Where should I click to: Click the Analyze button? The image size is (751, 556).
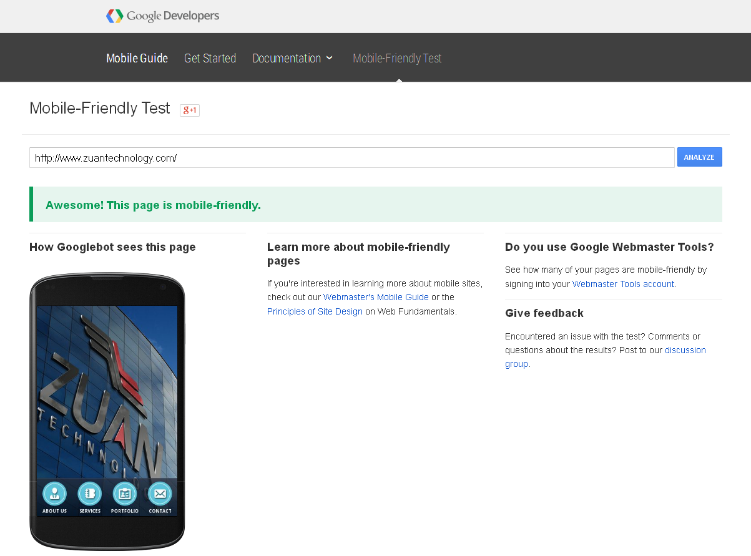click(x=699, y=157)
